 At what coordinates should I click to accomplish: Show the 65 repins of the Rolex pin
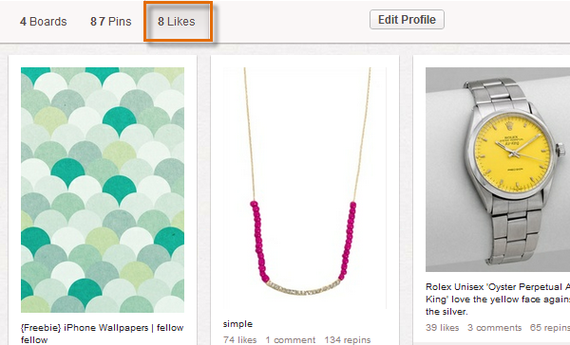click(550, 328)
